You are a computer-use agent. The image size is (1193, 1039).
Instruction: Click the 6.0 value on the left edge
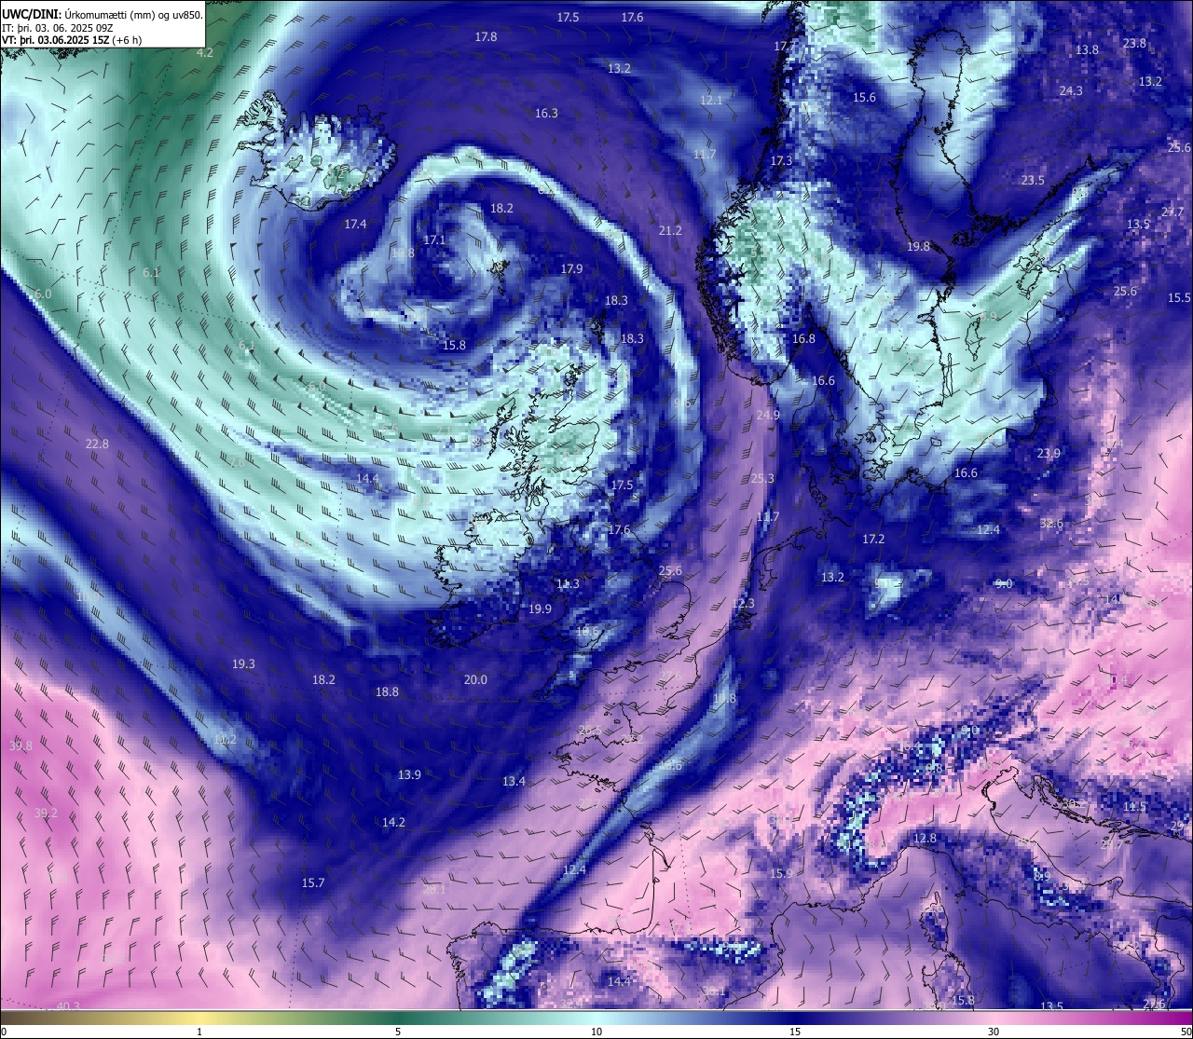point(43,294)
